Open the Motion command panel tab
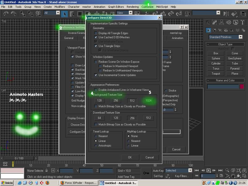 coord(229,22)
